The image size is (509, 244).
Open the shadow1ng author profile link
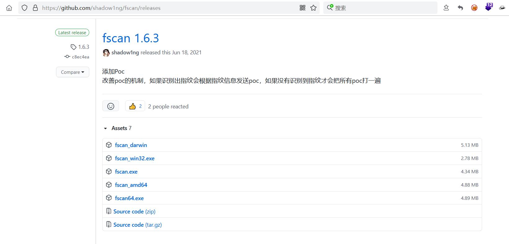(125, 53)
